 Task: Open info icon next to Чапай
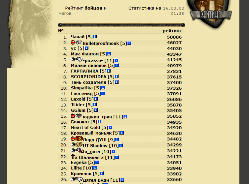point(95,37)
